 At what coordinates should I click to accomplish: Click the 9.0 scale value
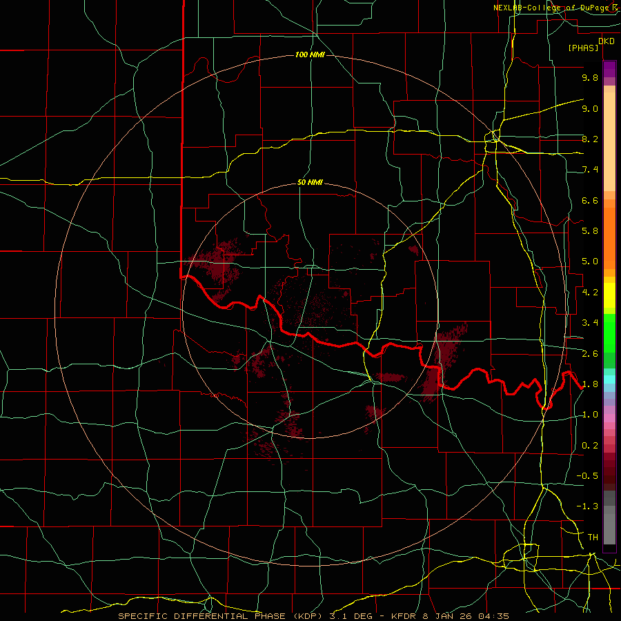point(590,108)
